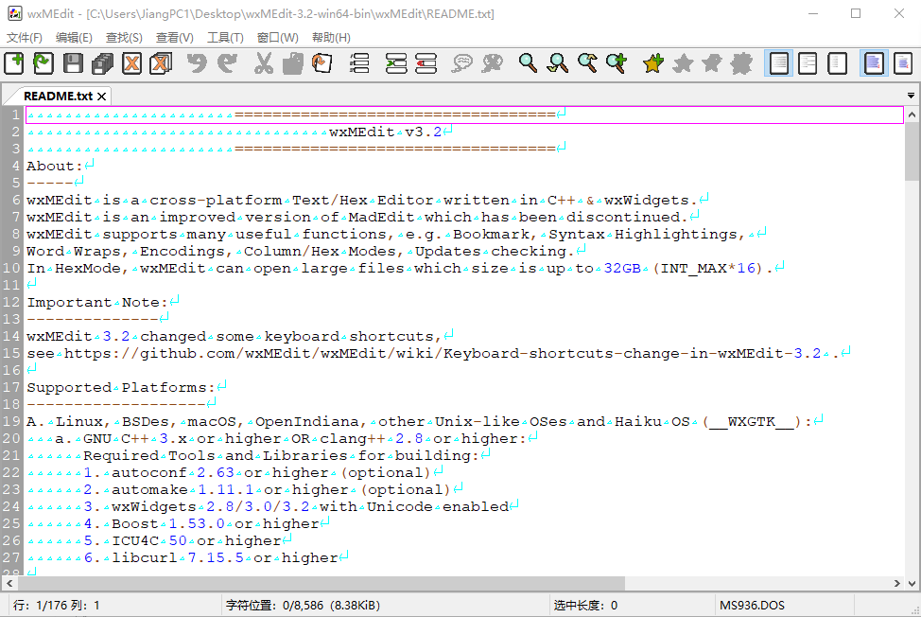Image resolution: width=921 pixels, height=617 pixels.
Task: Click the Paste icon in toolbar
Action: (321, 62)
